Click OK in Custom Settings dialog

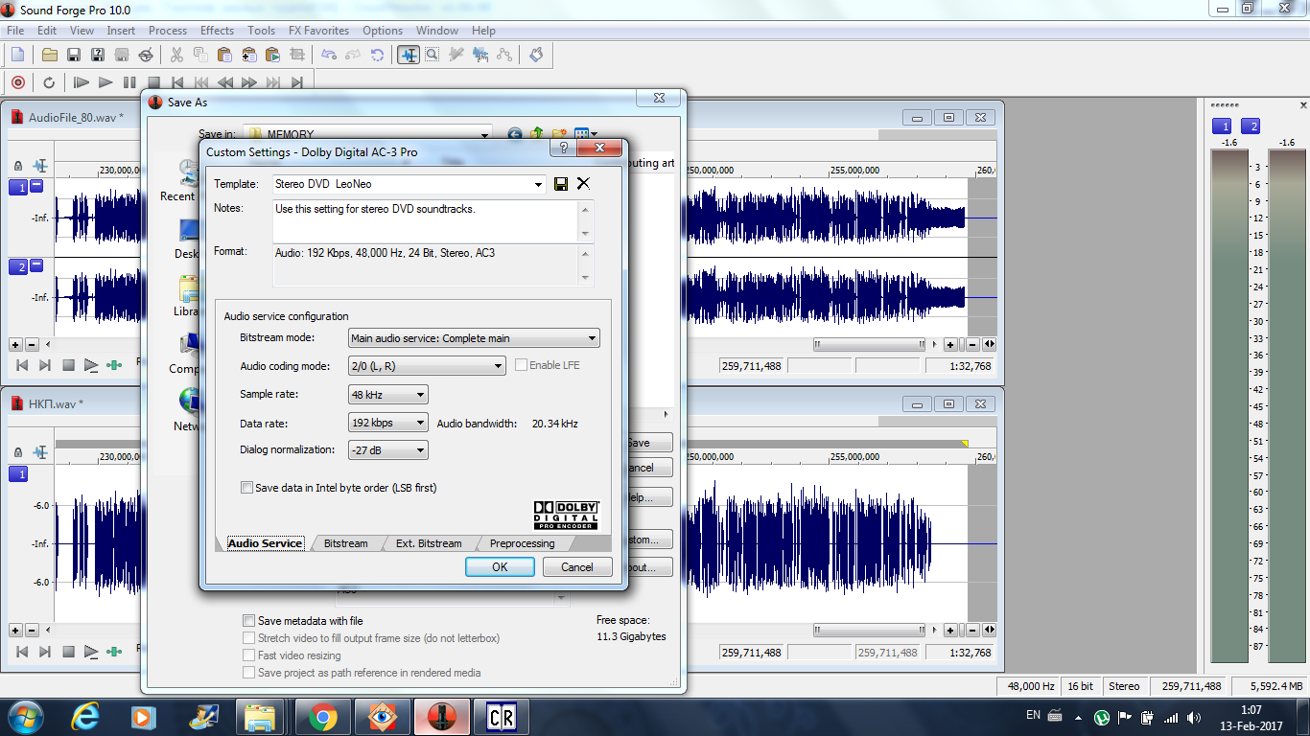tap(500, 567)
